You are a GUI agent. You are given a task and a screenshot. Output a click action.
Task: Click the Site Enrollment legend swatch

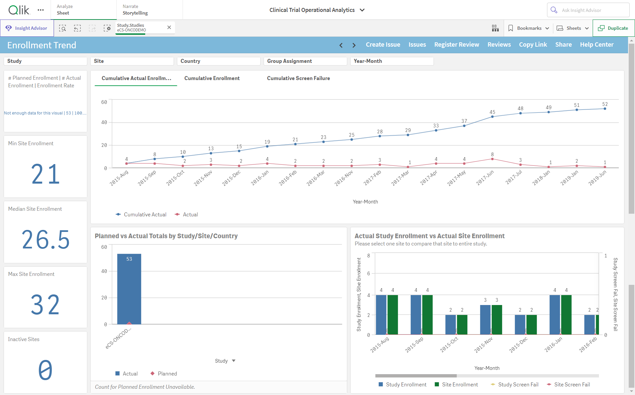pyautogui.click(x=437, y=384)
